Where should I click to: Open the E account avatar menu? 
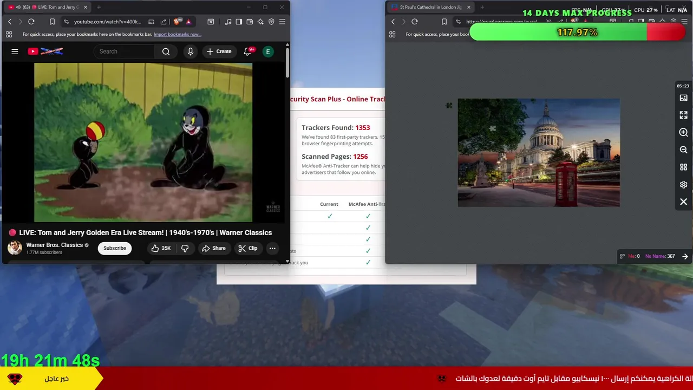pos(267,51)
